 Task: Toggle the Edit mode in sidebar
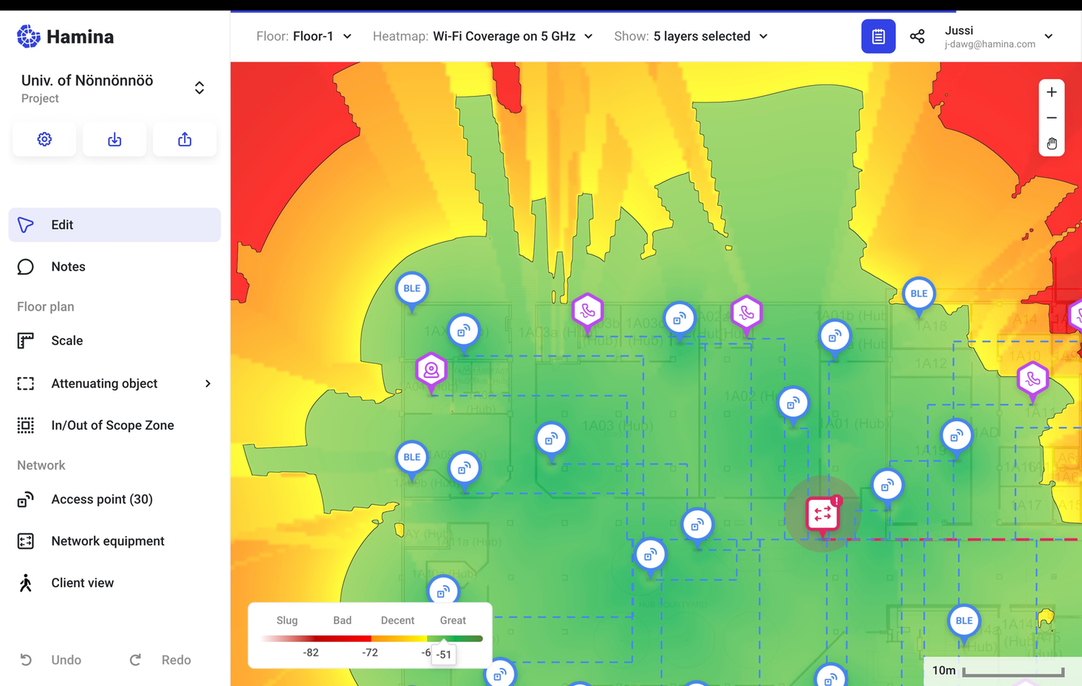pos(62,224)
